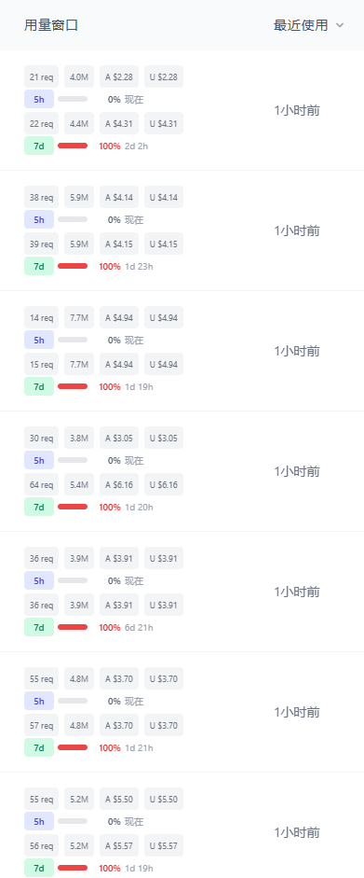Viewport: 364px width, 878px height.
Task: Click the 7d badge showing 6d 21h
Action: (x=39, y=627)
